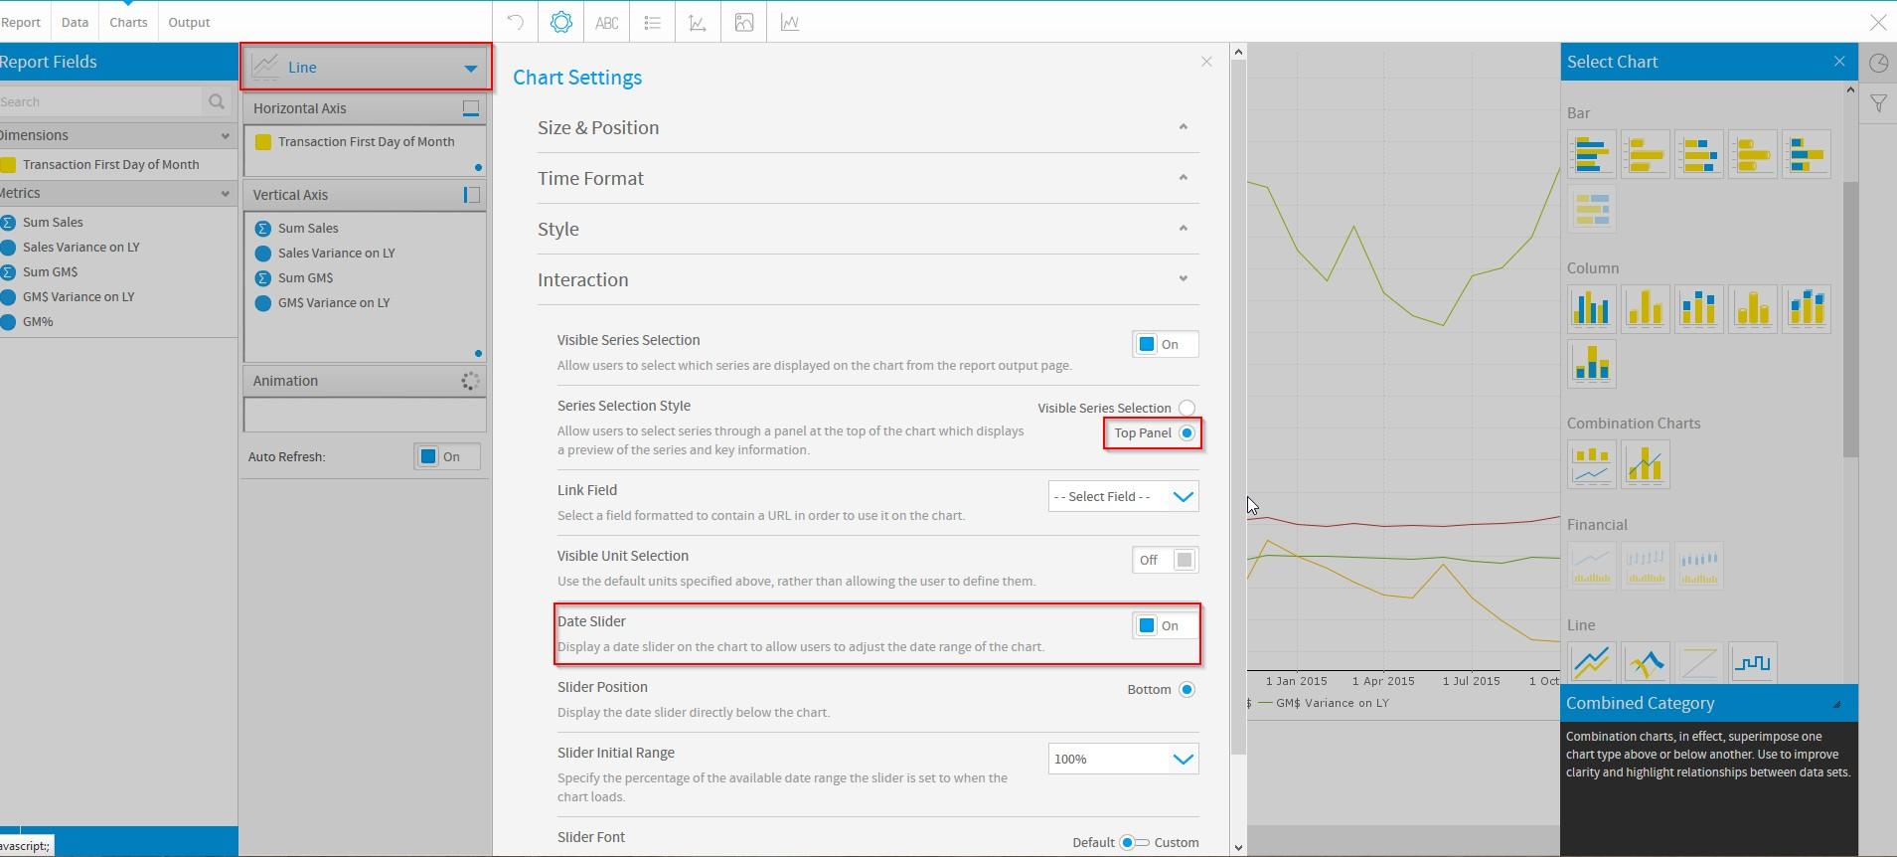Select the fifth Bar chart thumbnail
This screenshot has height=857, width=1897.
1807,154
